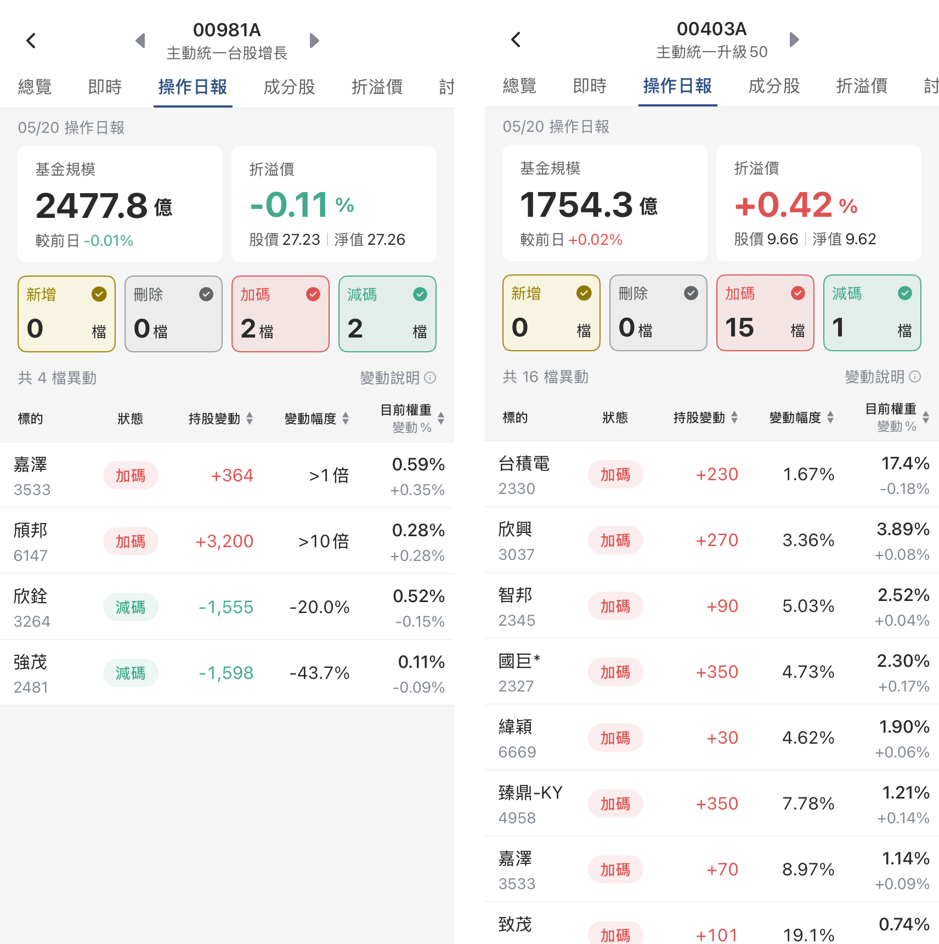This screenshot has height=944, width=939.
Task: Open 總覽 tab for 00981A
Action: pos(35,87)
